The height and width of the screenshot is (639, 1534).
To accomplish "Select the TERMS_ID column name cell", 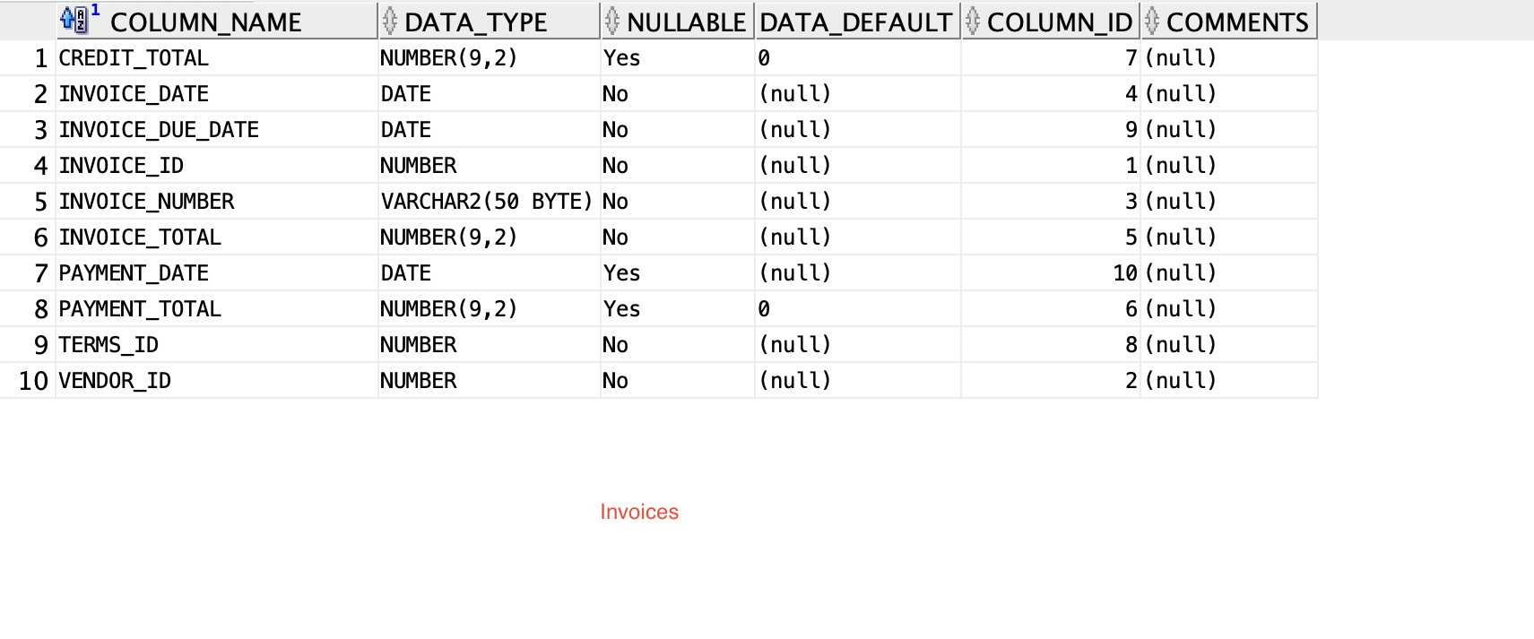I will (x=108, y=344).
